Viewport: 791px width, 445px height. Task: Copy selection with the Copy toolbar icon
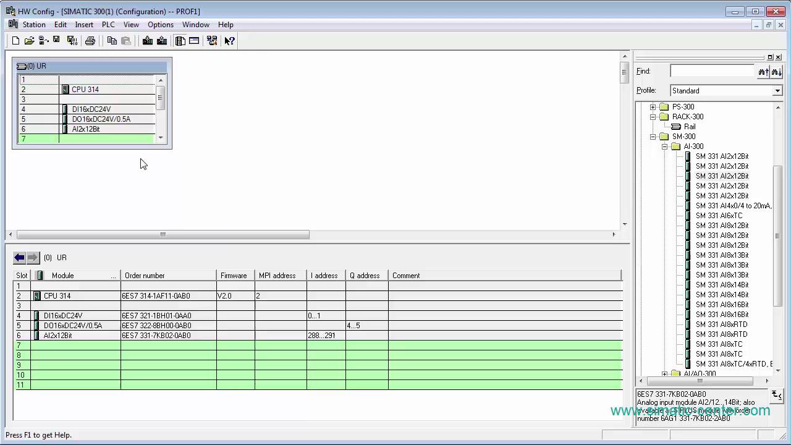pyautogui.click(x=112, y=41)
